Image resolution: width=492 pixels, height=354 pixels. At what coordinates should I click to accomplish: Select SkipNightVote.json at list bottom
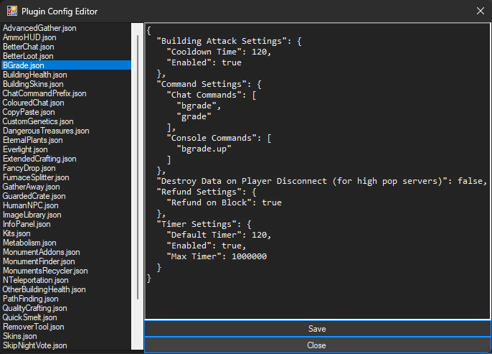[35, 345]
